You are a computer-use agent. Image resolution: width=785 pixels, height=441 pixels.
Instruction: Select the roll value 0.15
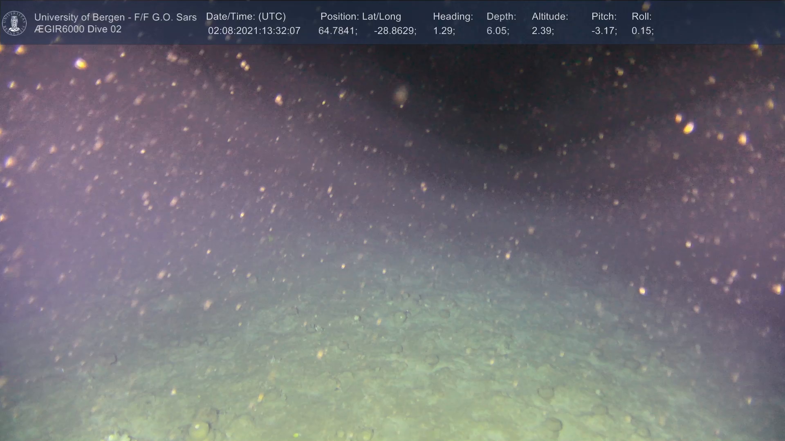(642, 31)
